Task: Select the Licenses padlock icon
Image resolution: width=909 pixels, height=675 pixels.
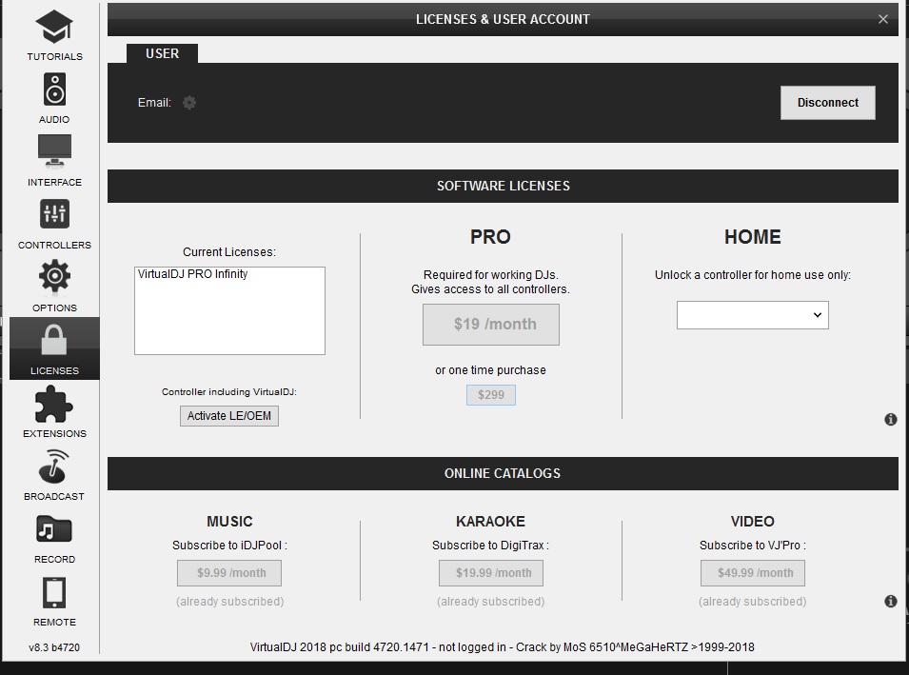Action: click(x=54, y=340)
